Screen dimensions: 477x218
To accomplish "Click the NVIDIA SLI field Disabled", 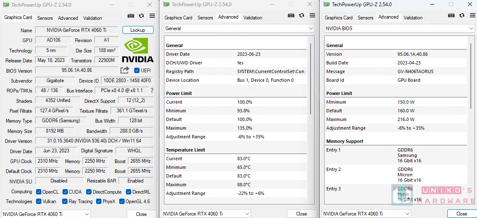I will (59, 181).
